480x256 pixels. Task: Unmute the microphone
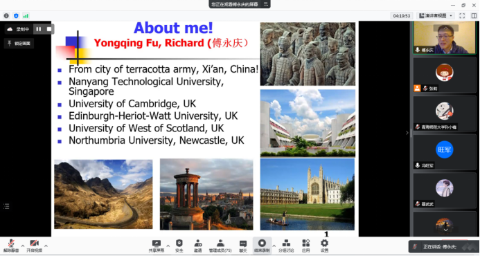pos(11,246)
